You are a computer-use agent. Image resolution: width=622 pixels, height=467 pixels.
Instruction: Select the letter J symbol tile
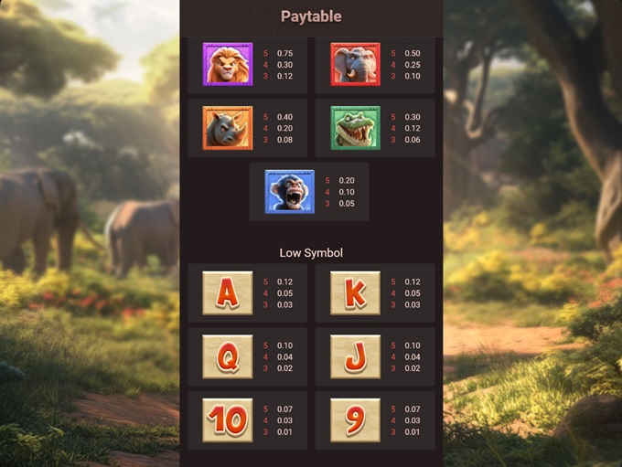[356, 356]
